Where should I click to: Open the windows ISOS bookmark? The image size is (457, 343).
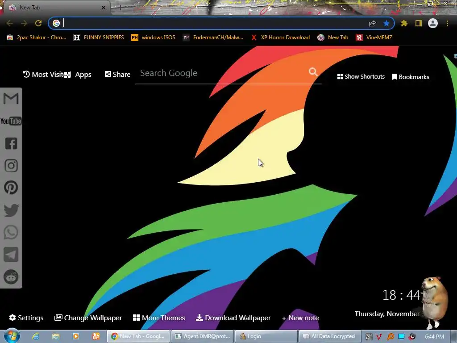point(154,38)
